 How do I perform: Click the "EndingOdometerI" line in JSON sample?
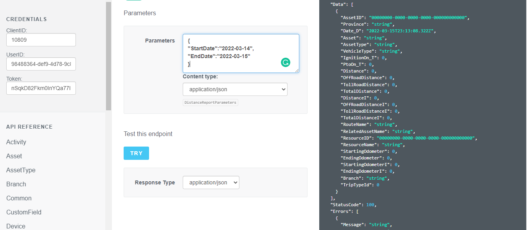[x=367, y=172]
